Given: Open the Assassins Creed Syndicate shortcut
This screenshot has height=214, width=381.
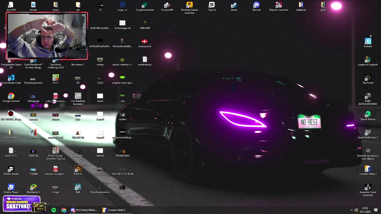Looking at the screenshot, I should point(368,190).
